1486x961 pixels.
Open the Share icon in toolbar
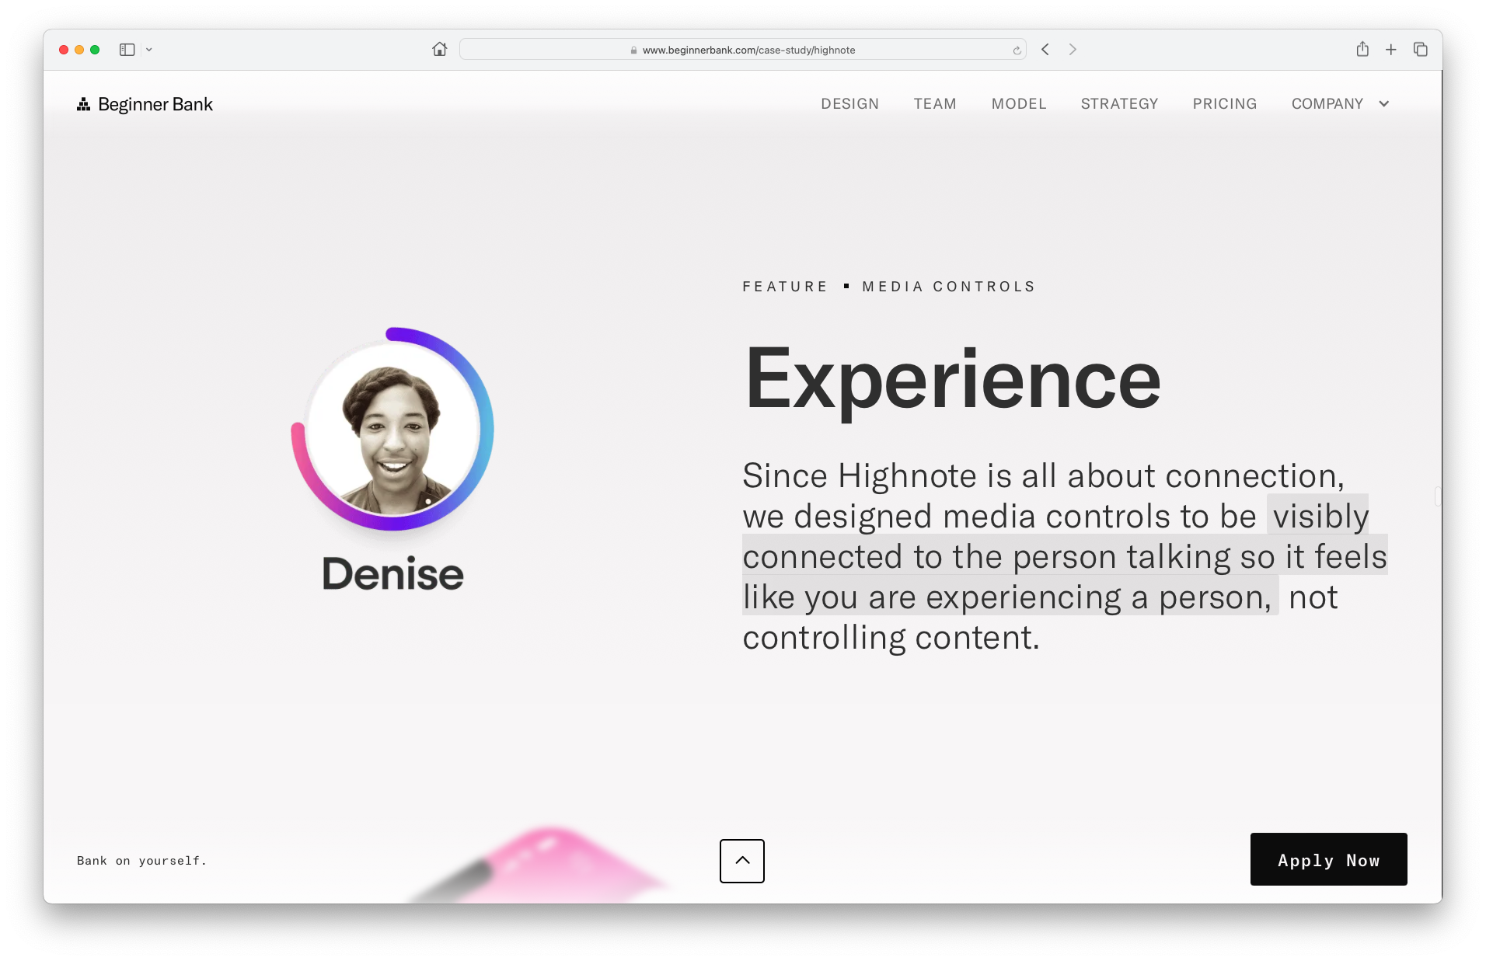[1362, 49]
